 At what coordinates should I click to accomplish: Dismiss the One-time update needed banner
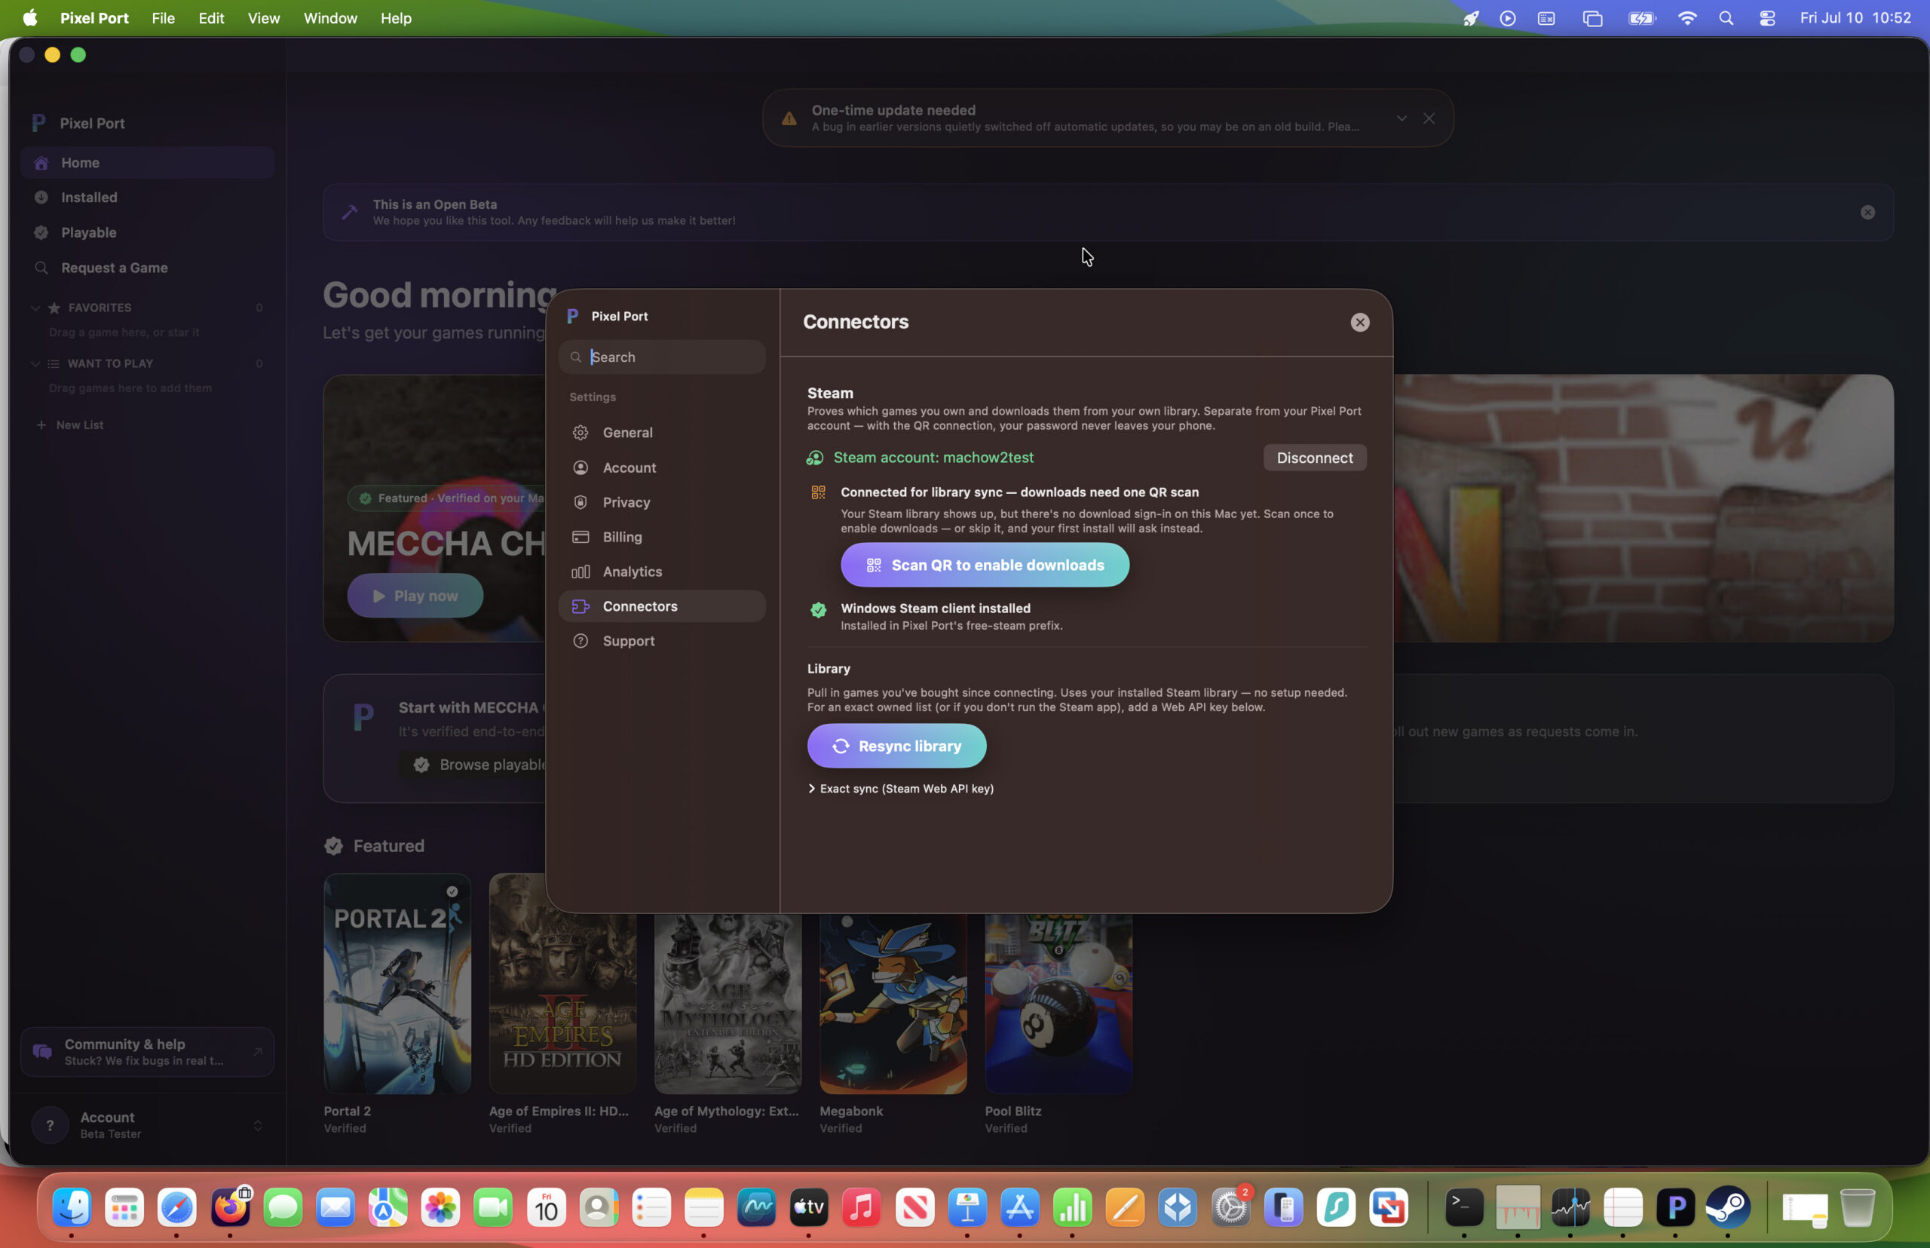(x=1429, y=118)
